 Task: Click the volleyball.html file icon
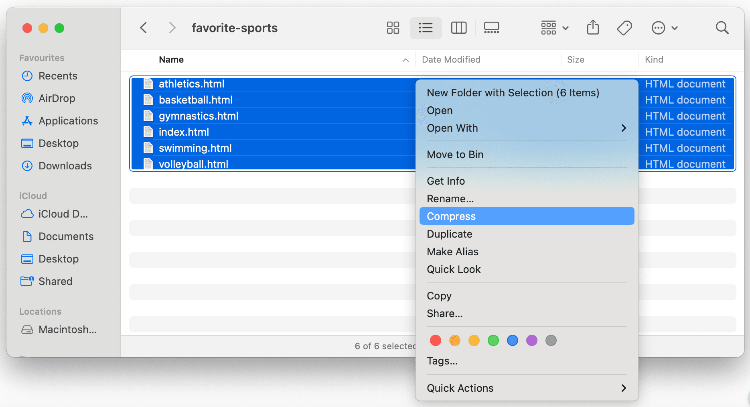pos(148,164)
